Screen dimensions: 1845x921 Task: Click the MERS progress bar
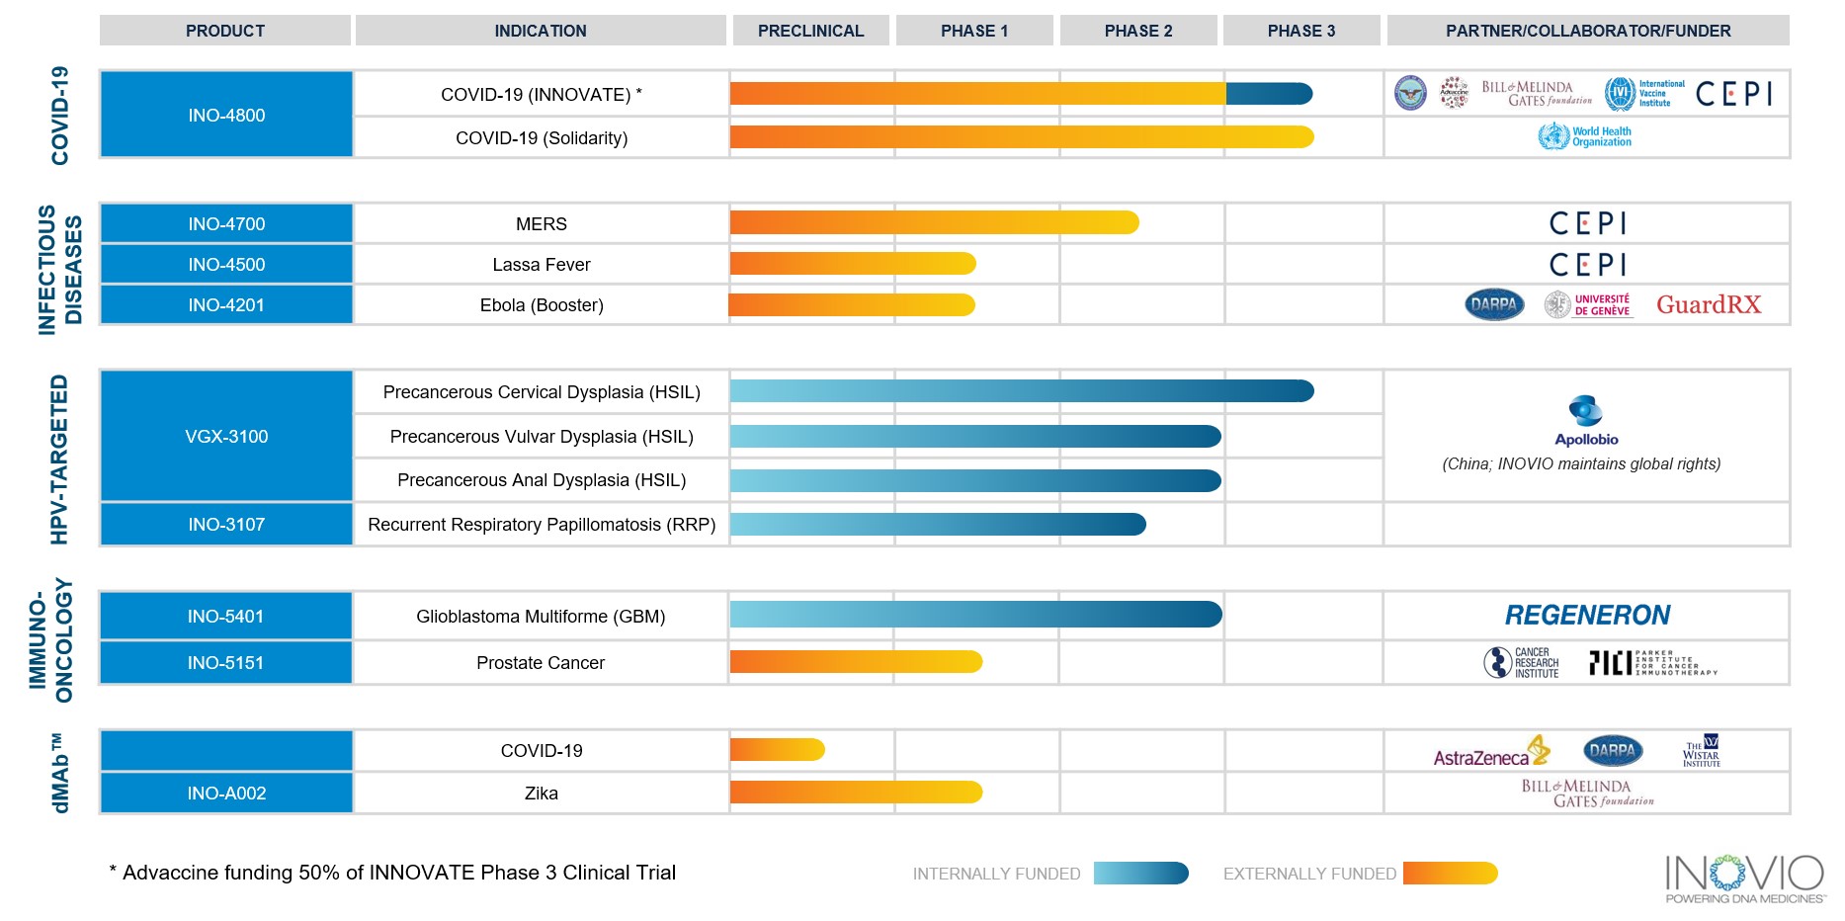[934, 222]
